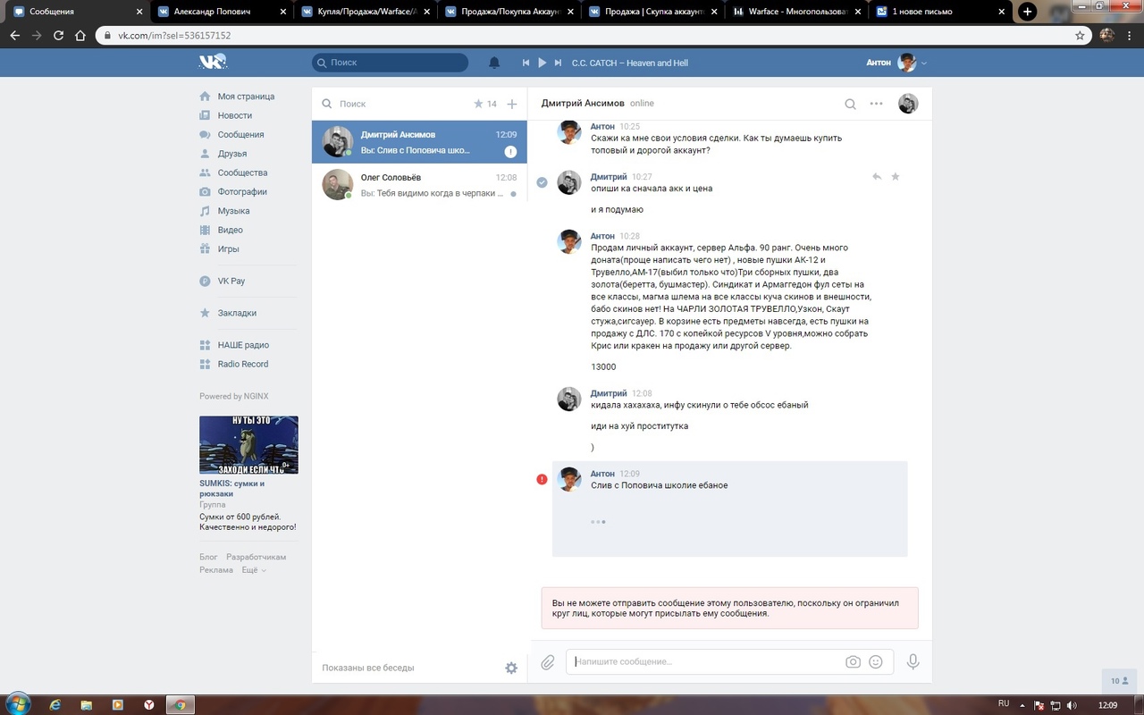Open conversation list settings gear
The image size is (1144, 715).
coord(511,668)
